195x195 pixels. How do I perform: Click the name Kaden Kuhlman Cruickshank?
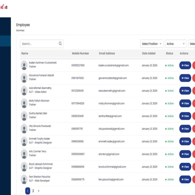tap(43, 63)
